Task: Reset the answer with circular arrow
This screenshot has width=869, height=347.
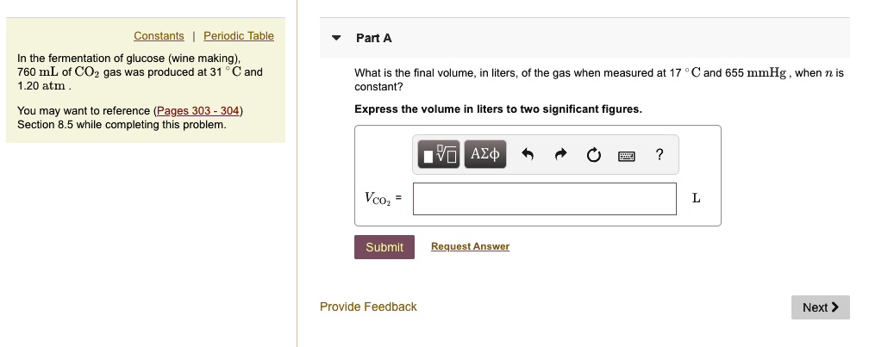Action: [x=592, y=156]
